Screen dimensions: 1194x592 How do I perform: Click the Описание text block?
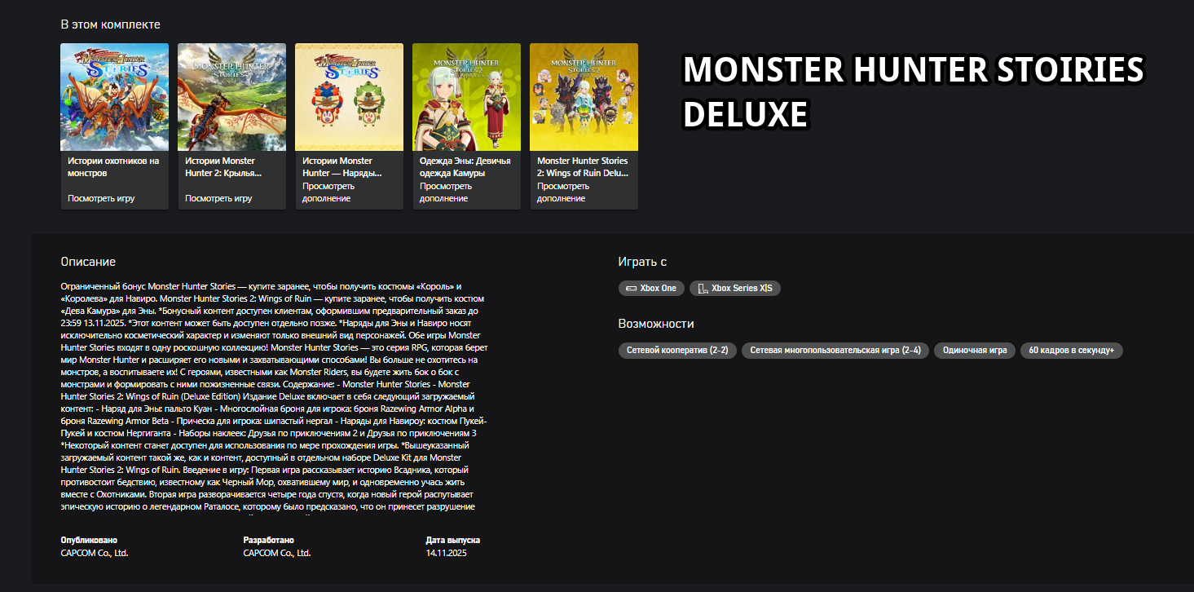(x=277, y=396)
